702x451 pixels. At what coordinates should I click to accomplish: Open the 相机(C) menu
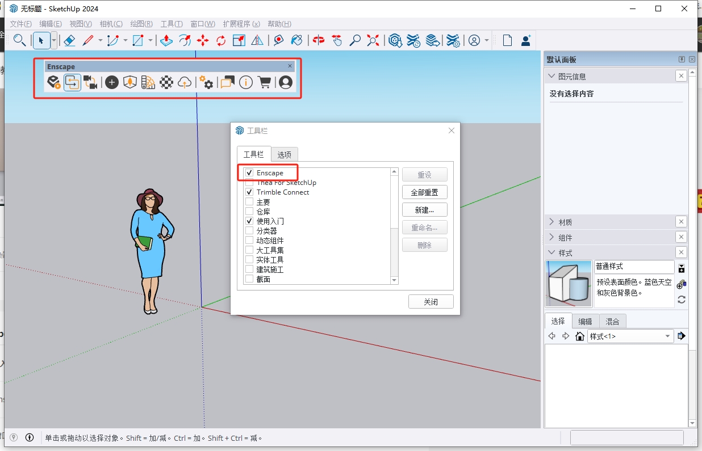111,24
